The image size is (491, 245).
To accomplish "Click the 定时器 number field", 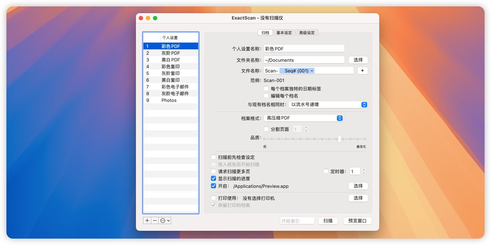I will click(x=355, y=171).
